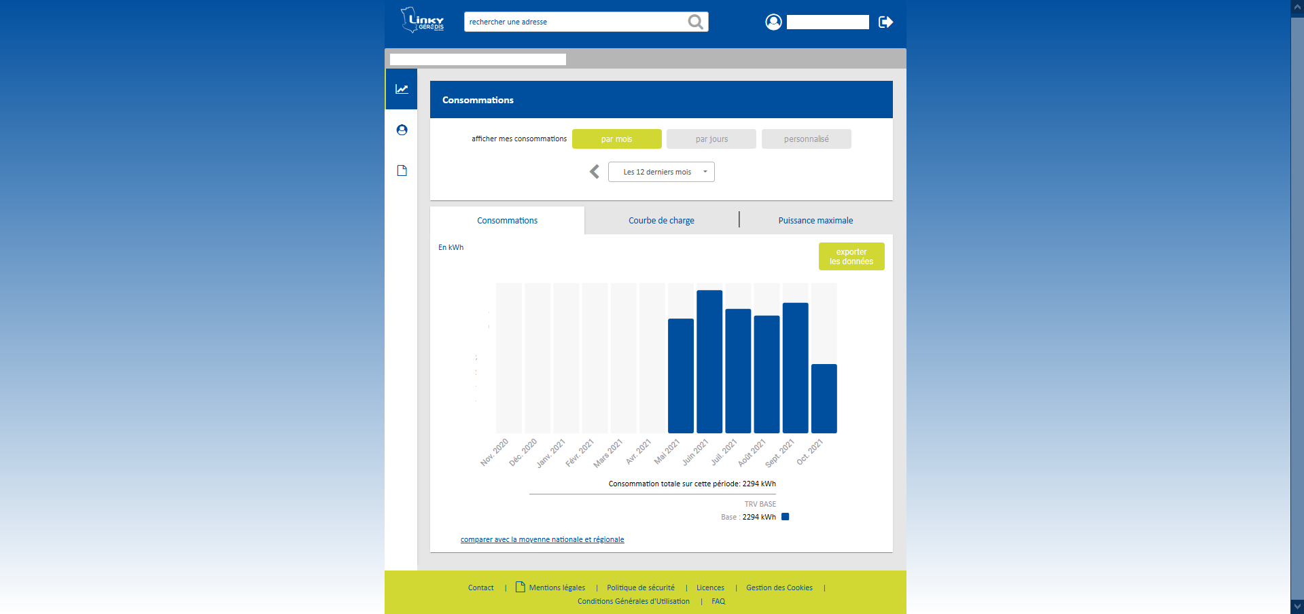Open Conditions Générales d'Utilisation link

[633, 601]
